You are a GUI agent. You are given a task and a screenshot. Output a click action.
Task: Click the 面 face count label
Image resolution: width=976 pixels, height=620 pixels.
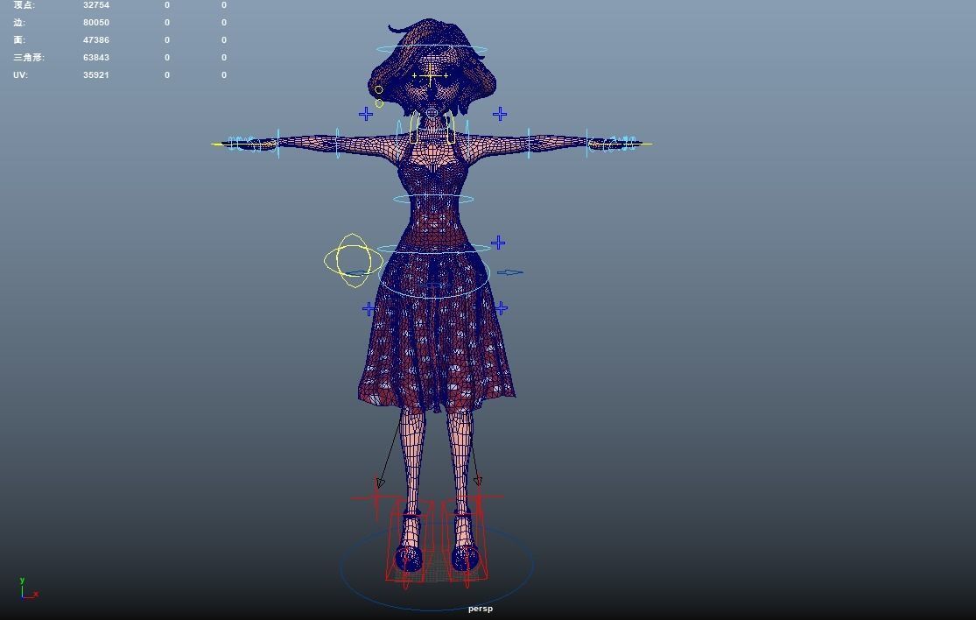[19, 39]
